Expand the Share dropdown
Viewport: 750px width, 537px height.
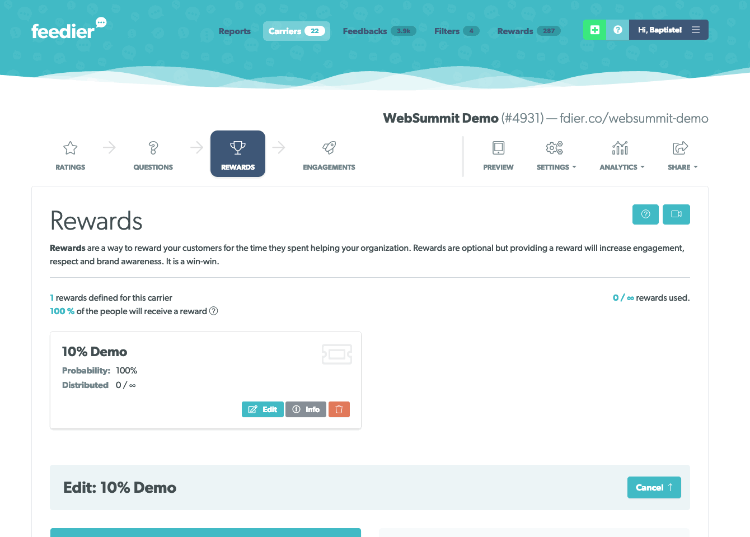(682, 155)
